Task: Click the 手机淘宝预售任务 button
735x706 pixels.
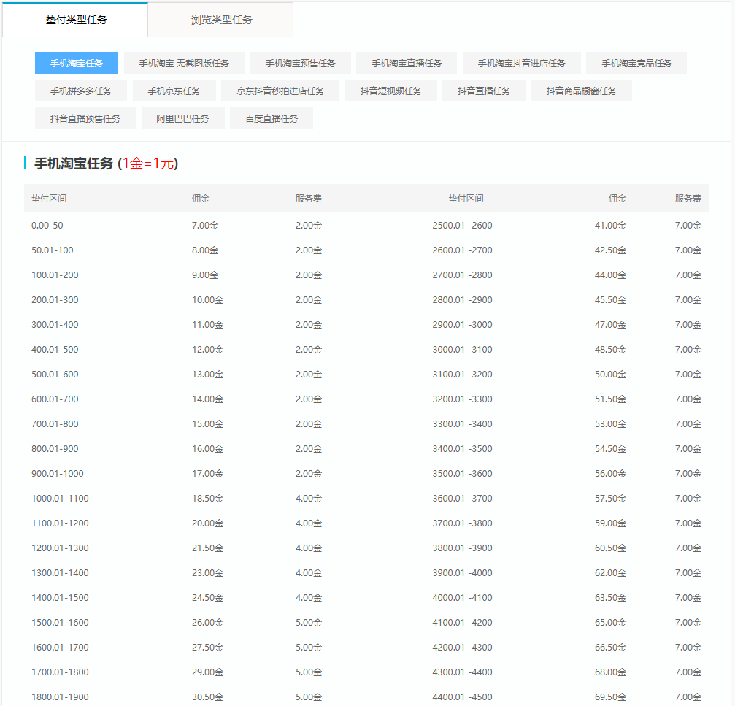Action: point(301,63)
